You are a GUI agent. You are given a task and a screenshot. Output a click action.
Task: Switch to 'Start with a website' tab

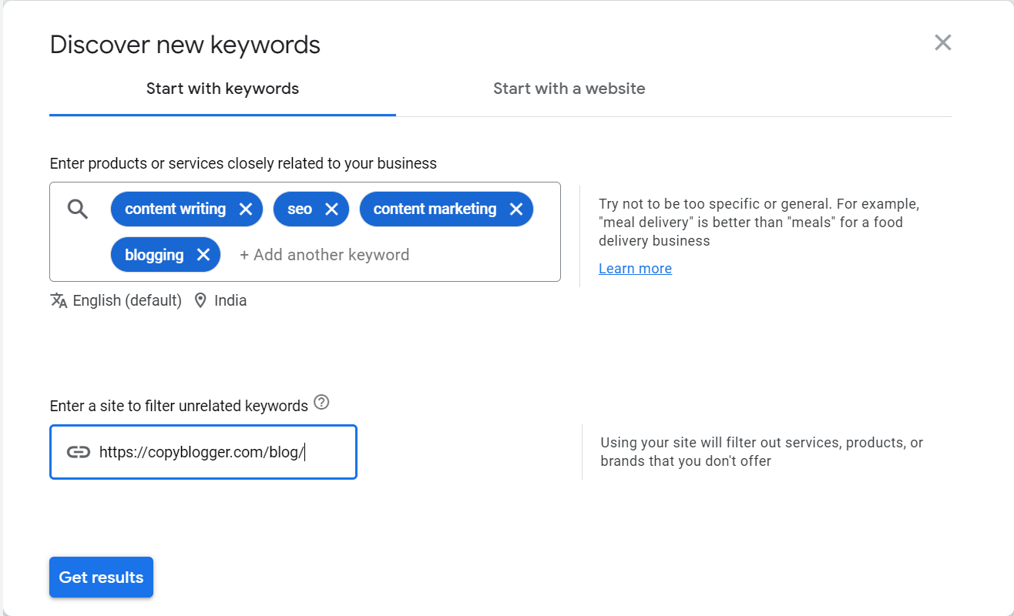tap(569, 89)
